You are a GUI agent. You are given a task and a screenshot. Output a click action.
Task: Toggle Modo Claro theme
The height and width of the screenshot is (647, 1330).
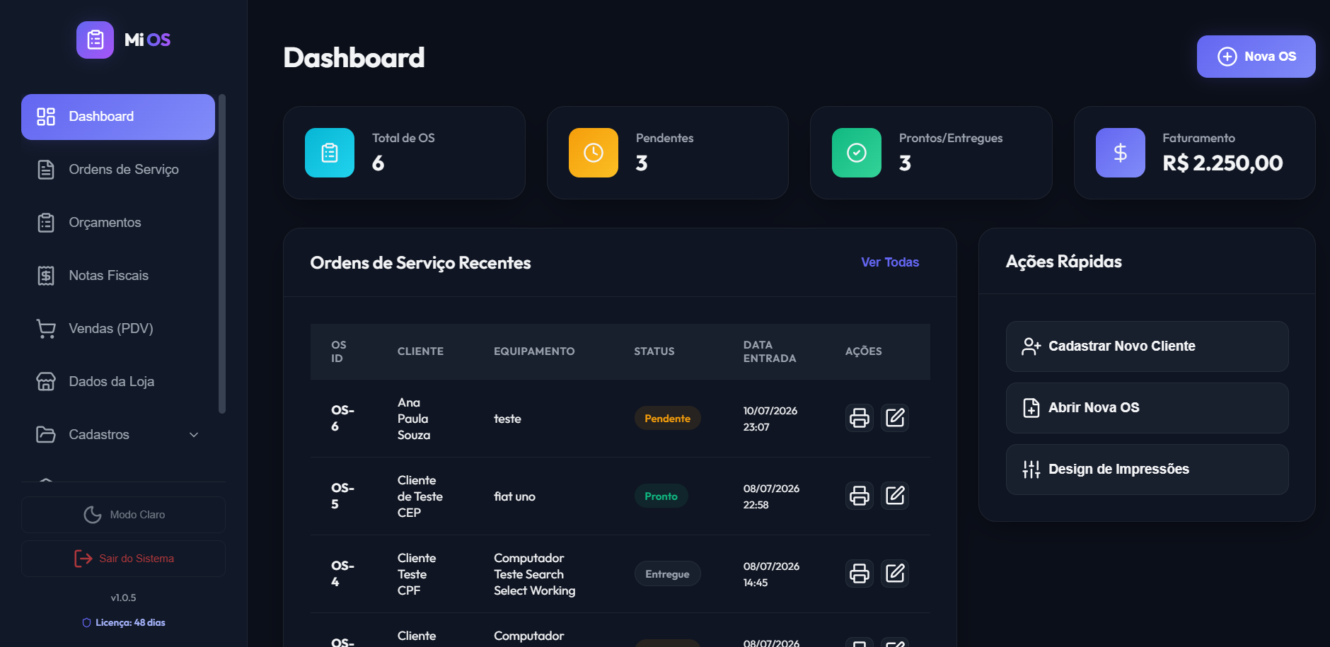pyautogui.click(x=123, y=515)
